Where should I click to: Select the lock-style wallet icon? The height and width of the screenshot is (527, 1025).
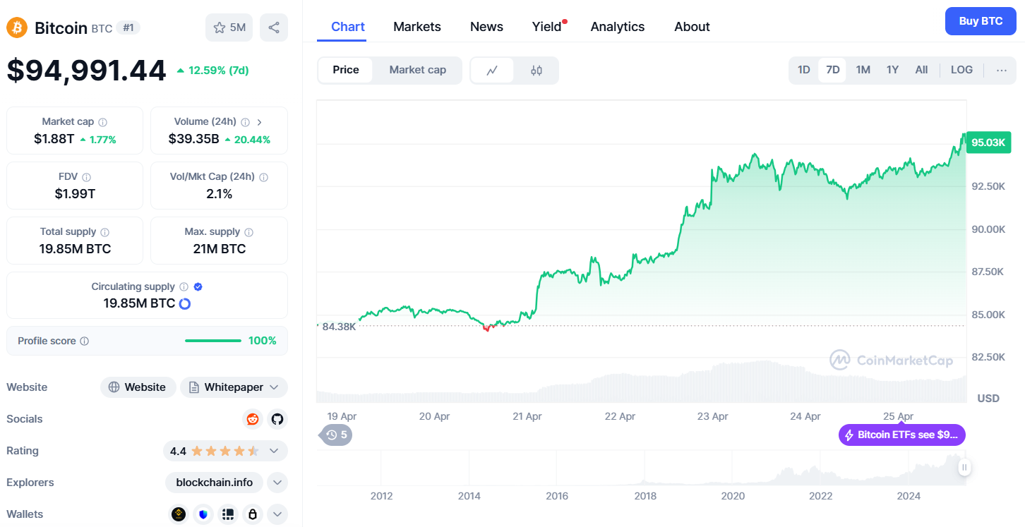click(252, 514)
